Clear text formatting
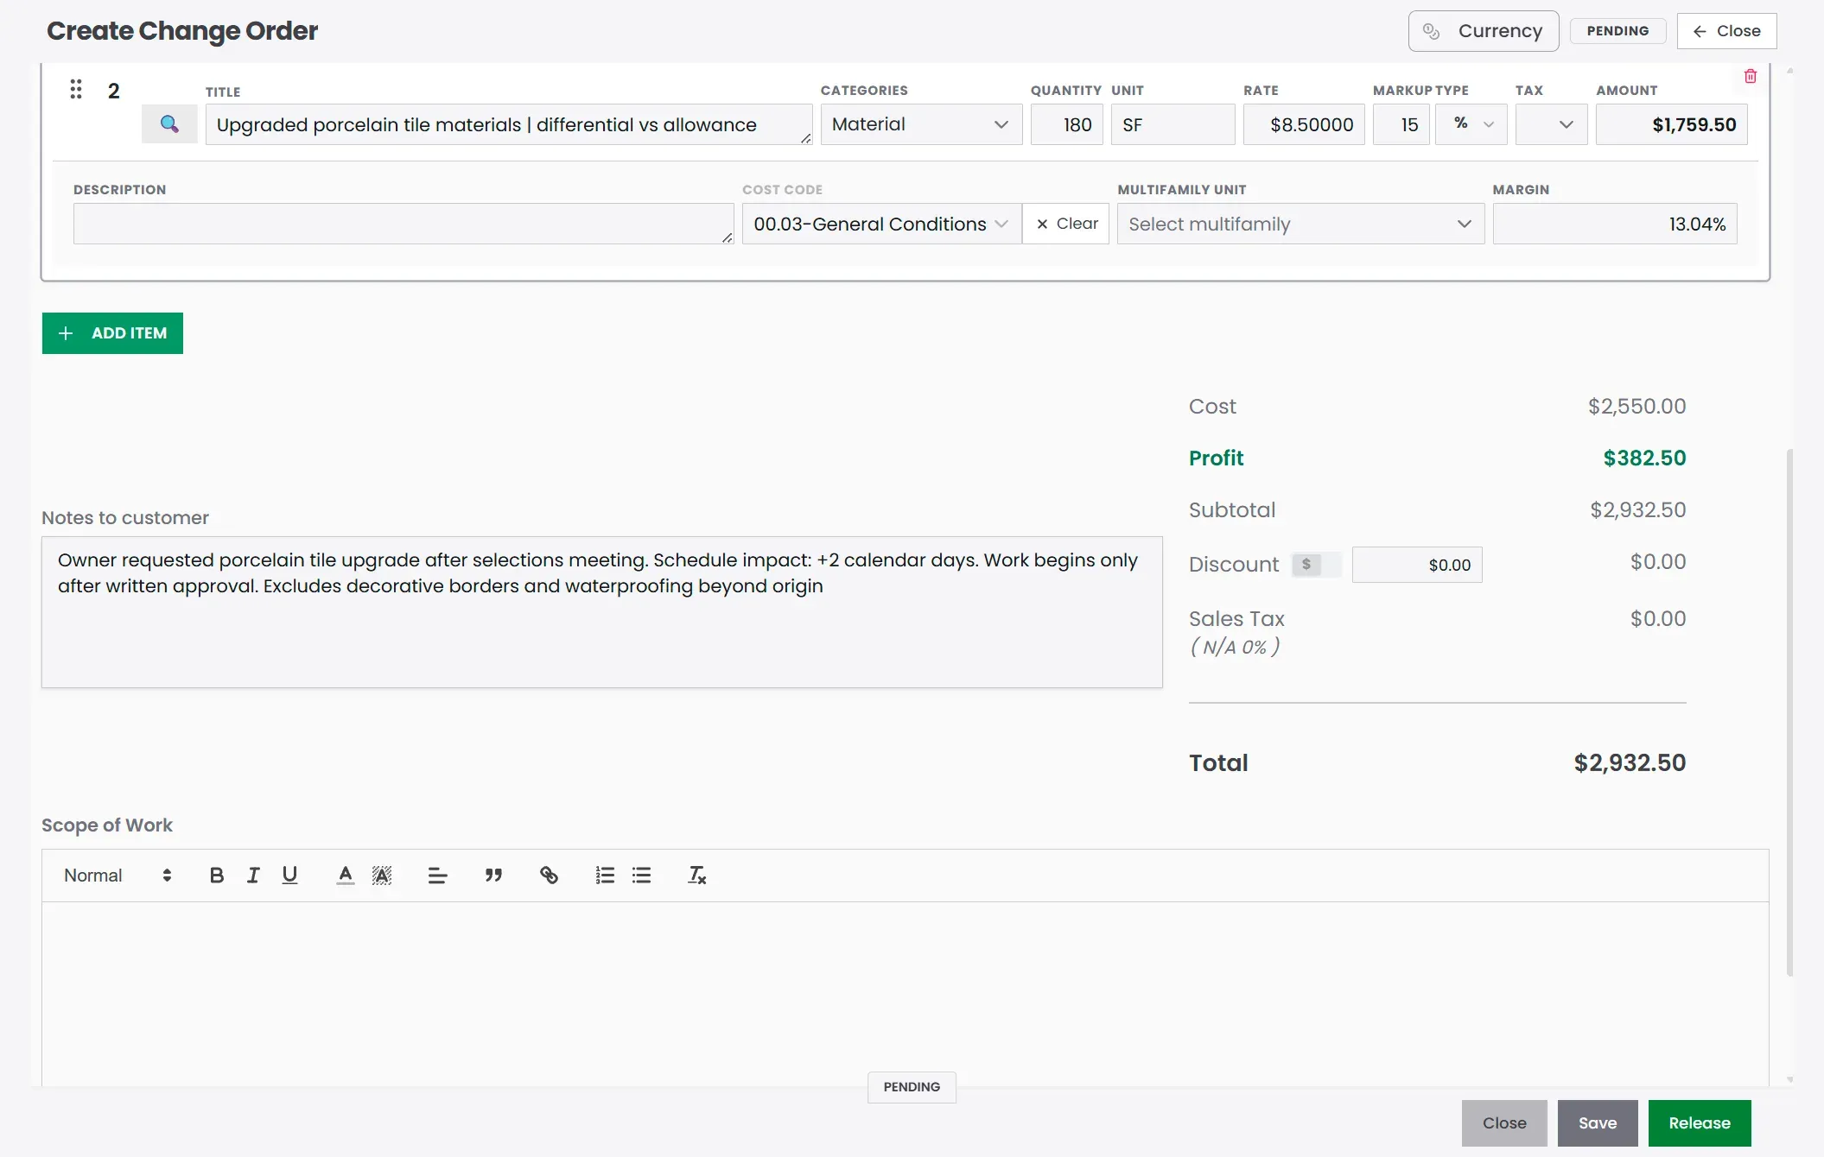 tap(696, 876)
